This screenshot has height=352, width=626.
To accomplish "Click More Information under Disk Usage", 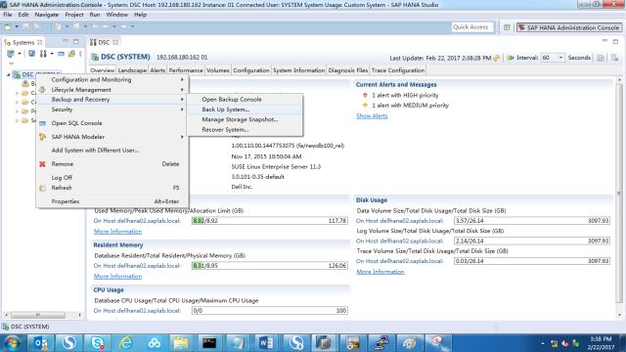I will pos(380,272).
